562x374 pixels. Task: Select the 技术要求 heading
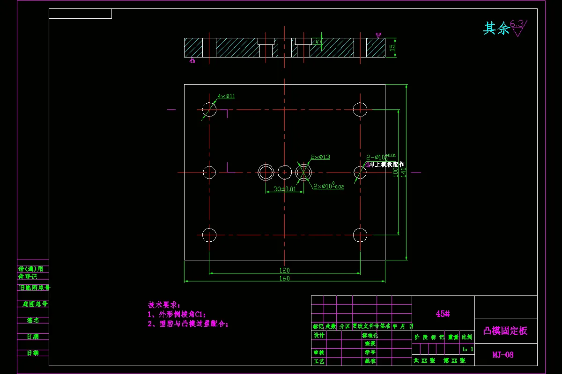pyautogui.click(x=164, y=304)
